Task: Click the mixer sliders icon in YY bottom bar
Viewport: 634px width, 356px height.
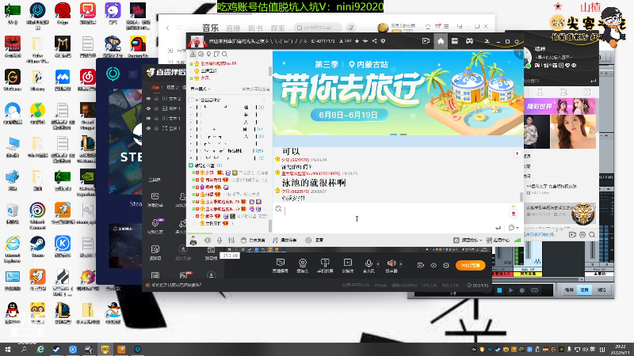Action: (x=231, y=240)
